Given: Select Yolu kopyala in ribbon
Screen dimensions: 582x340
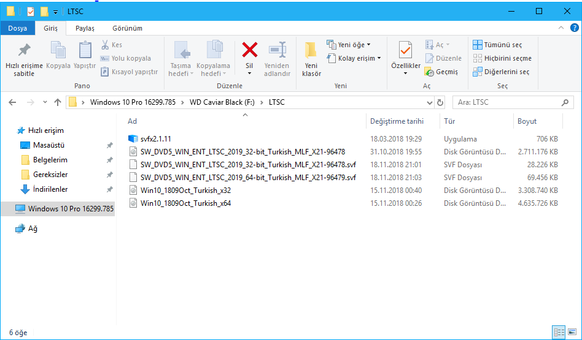Looking at the screenshot, I should click(x=126, y=58).
